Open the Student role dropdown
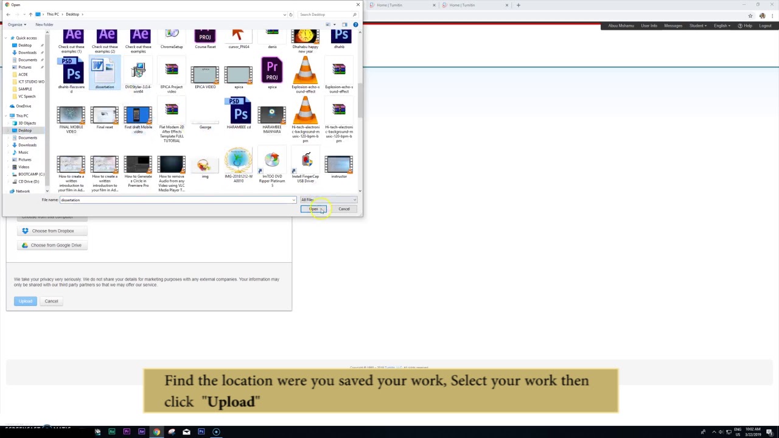The image size is (779, 438). pos(697,26)
